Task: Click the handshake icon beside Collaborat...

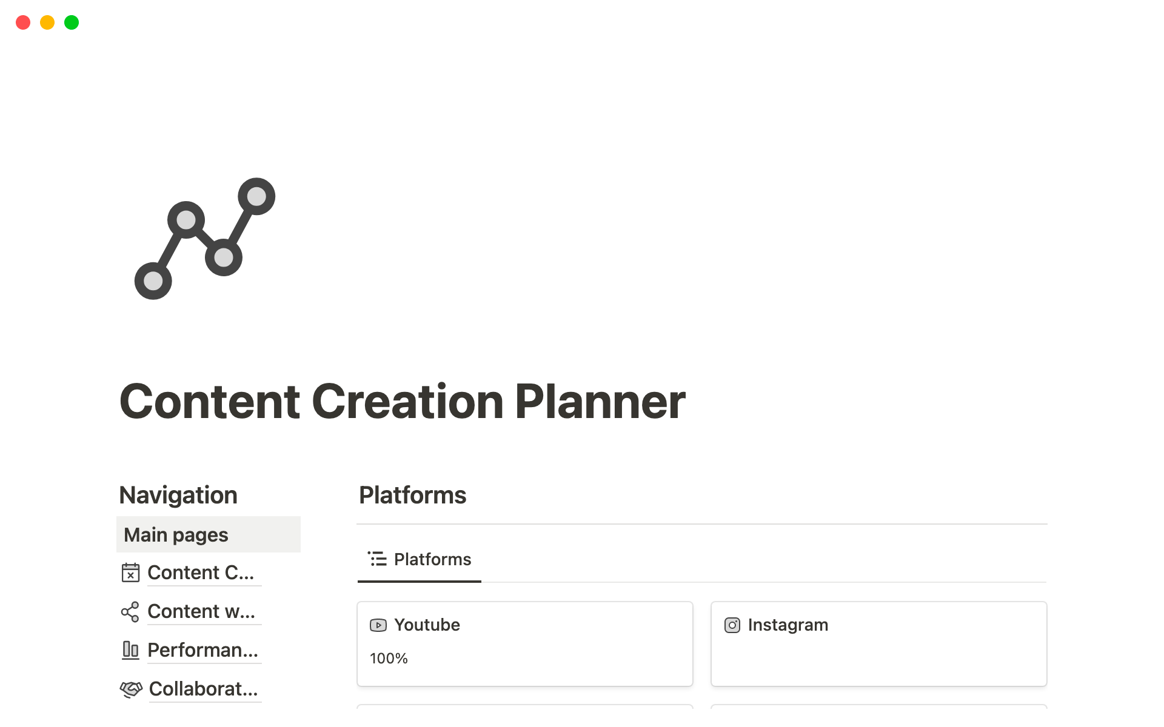Action: tap(131, 689)
